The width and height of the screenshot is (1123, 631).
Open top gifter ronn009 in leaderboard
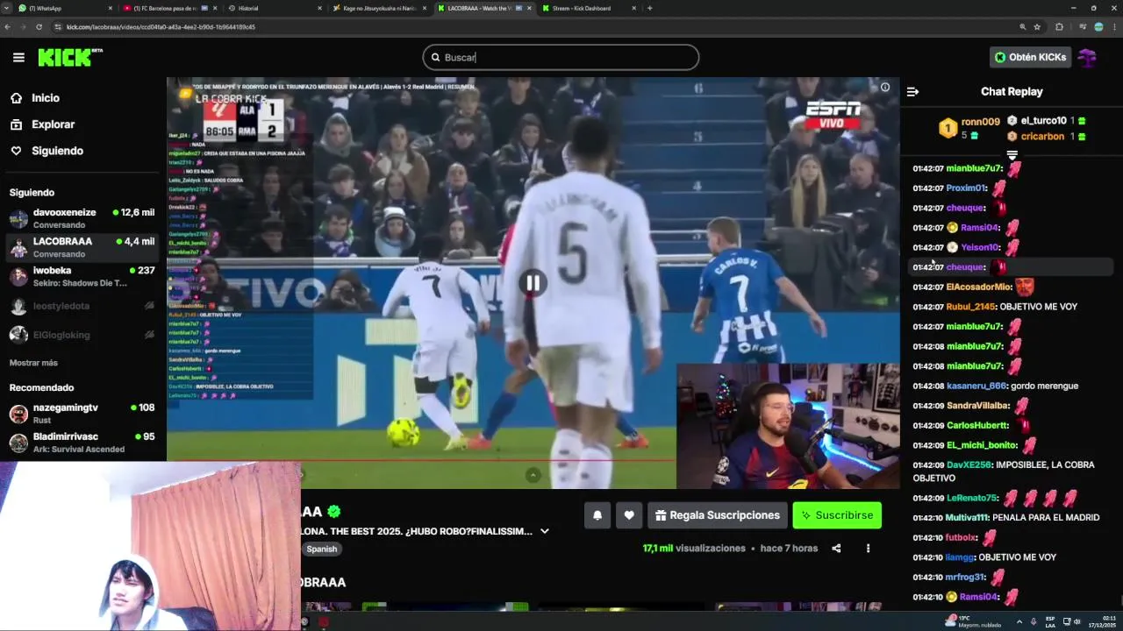[x=969, y=128]
